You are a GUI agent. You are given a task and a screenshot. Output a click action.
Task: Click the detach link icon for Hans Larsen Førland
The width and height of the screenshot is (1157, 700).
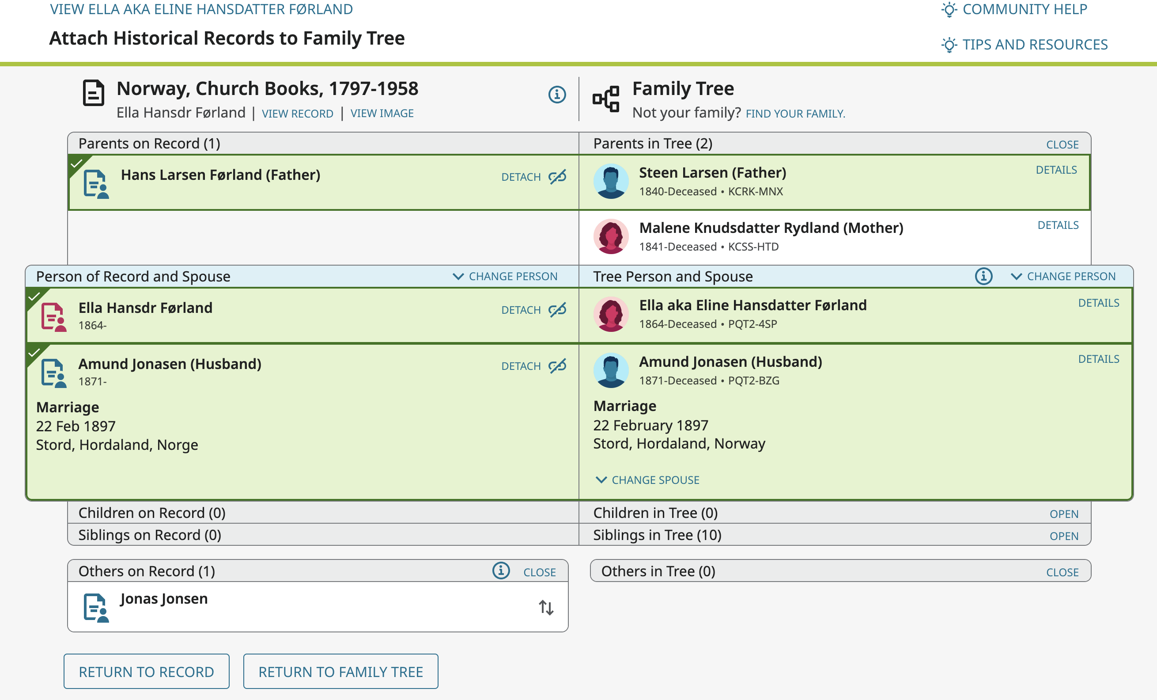point(557,177)
